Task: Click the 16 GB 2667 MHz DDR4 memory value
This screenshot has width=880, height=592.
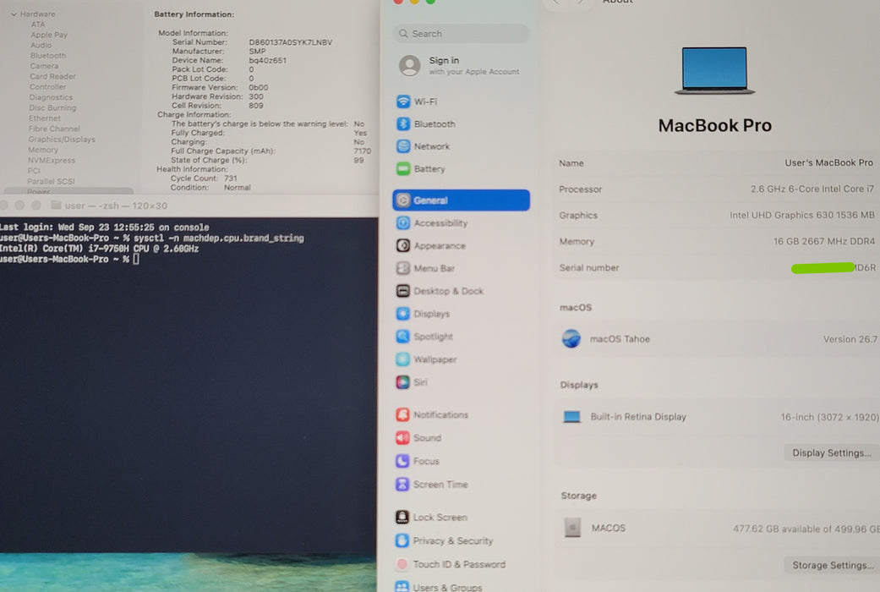Action: (x=824, y=241)
